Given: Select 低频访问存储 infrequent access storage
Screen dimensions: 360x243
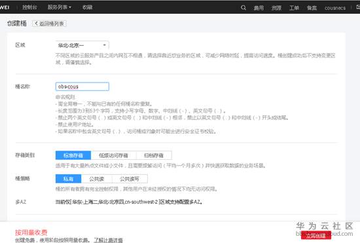Looking at the screenshot, I should click(113, 155).
